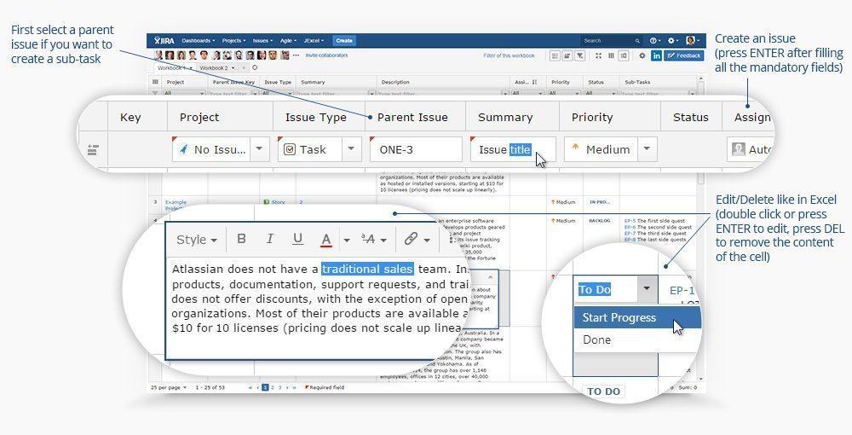The image size is (852, 435).
Task: Toggle Underline formatting in the editor
Action: 297,239
